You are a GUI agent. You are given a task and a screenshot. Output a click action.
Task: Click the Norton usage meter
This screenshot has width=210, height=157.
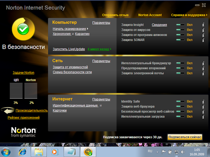(x=31, y=91)
